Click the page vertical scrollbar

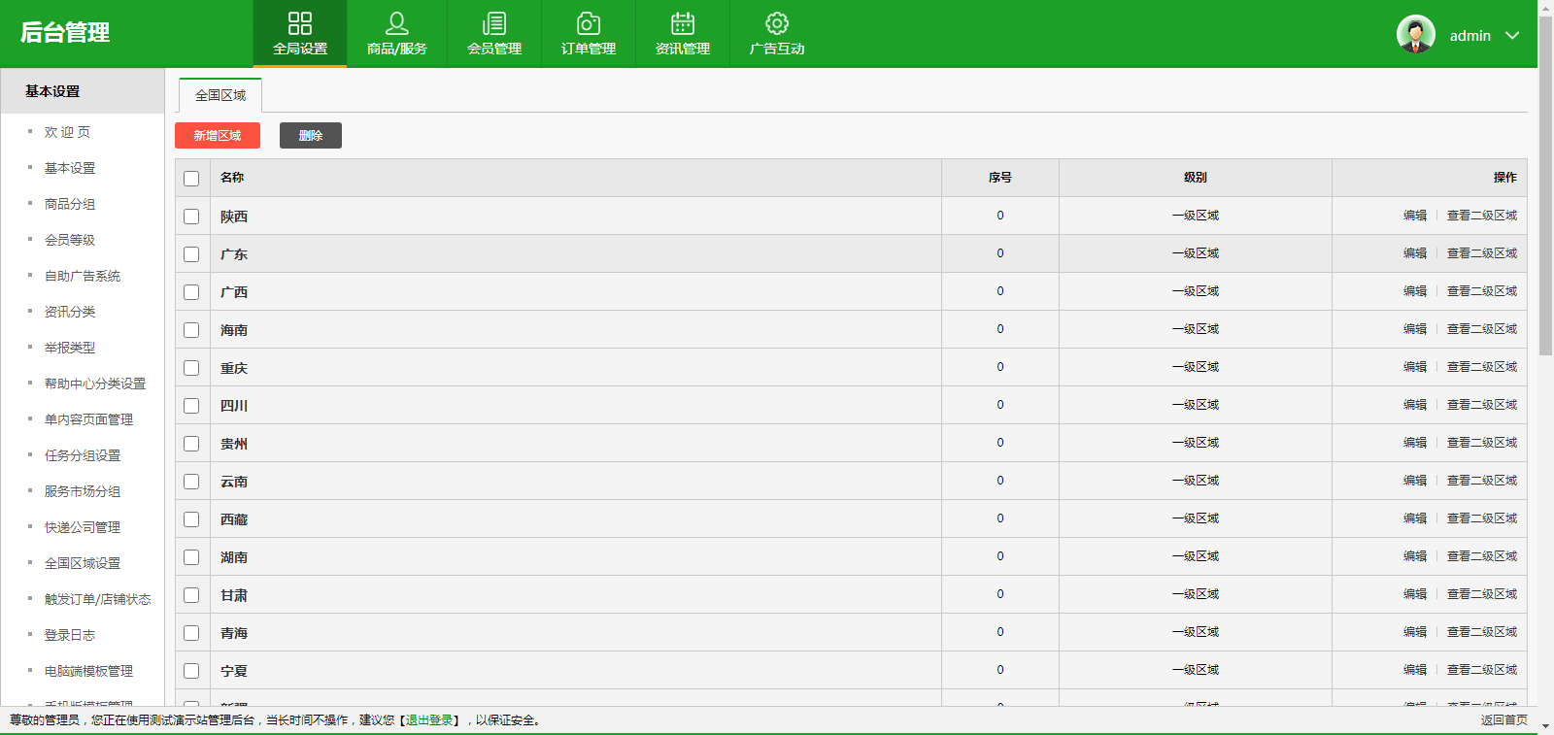point(1545,194)
